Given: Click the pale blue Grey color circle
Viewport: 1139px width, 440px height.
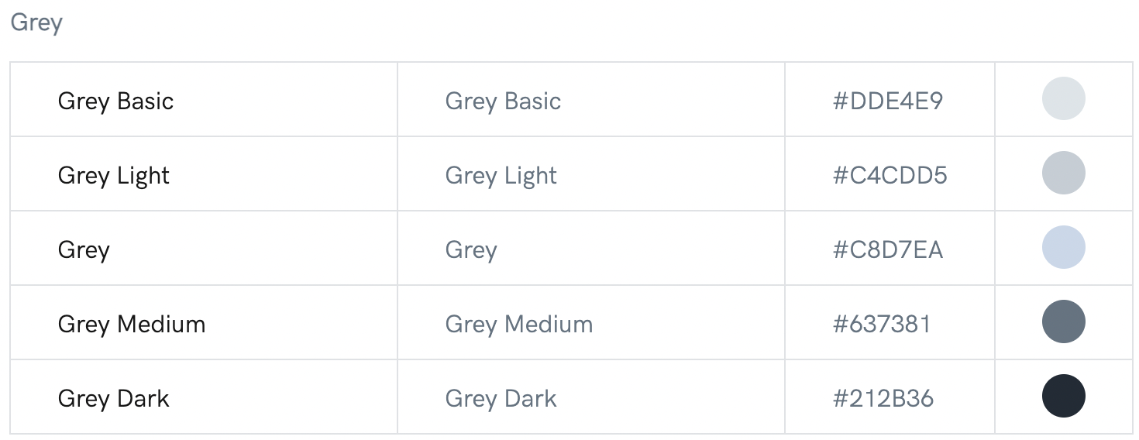Looking at the screenshot, I should [x=1063, y=248].
